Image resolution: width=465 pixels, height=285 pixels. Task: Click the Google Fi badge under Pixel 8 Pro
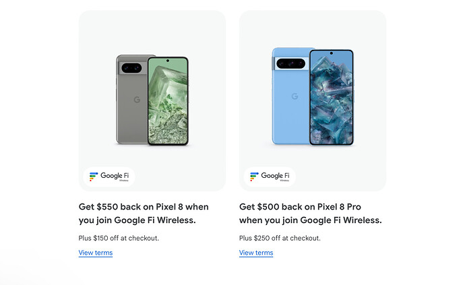270,177
